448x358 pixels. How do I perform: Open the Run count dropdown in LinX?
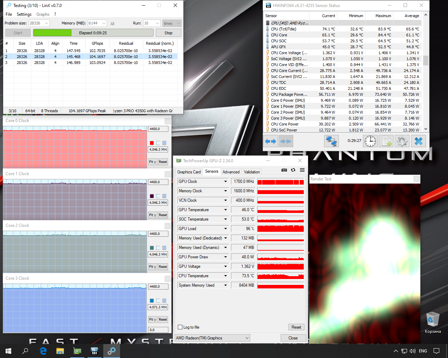[x=157, y=23]
